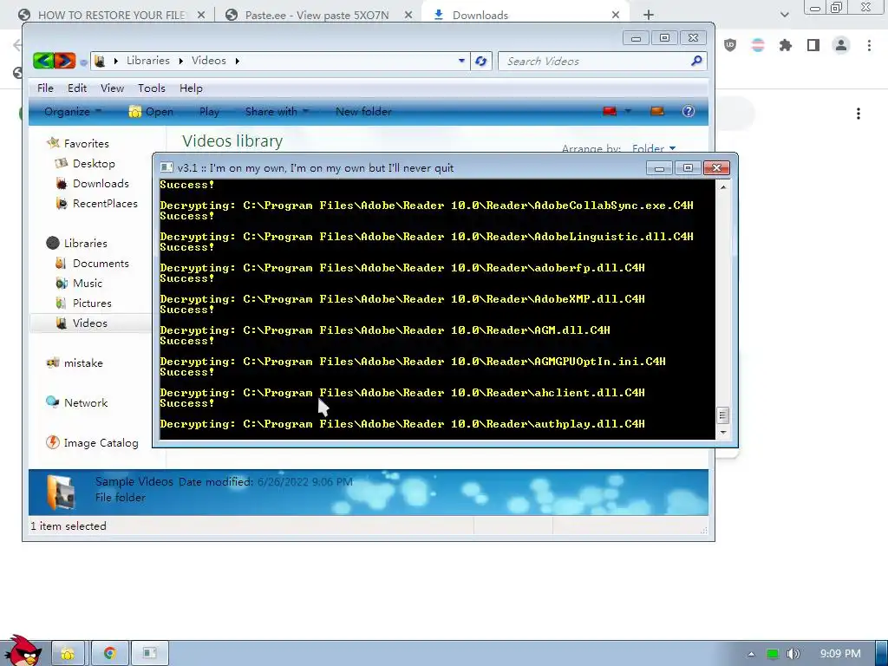Select Videos in Libraries tree
The image size is (888, 666).
[x=89, y=323]
